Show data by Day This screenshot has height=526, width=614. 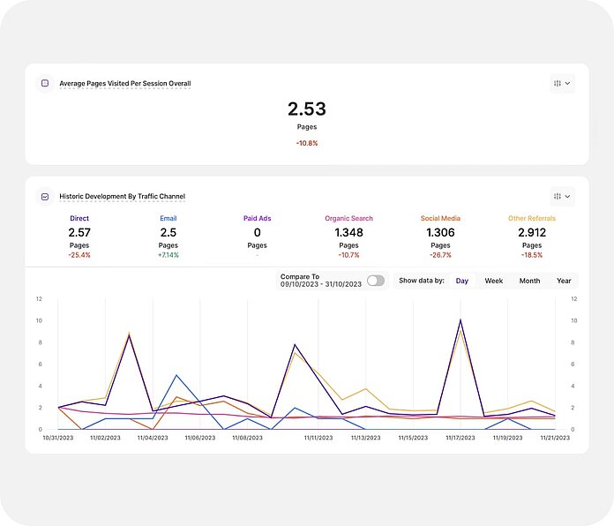coord(462,281)
